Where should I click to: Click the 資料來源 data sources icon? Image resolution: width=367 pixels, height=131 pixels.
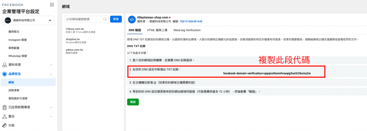click(x=4, y=65)
